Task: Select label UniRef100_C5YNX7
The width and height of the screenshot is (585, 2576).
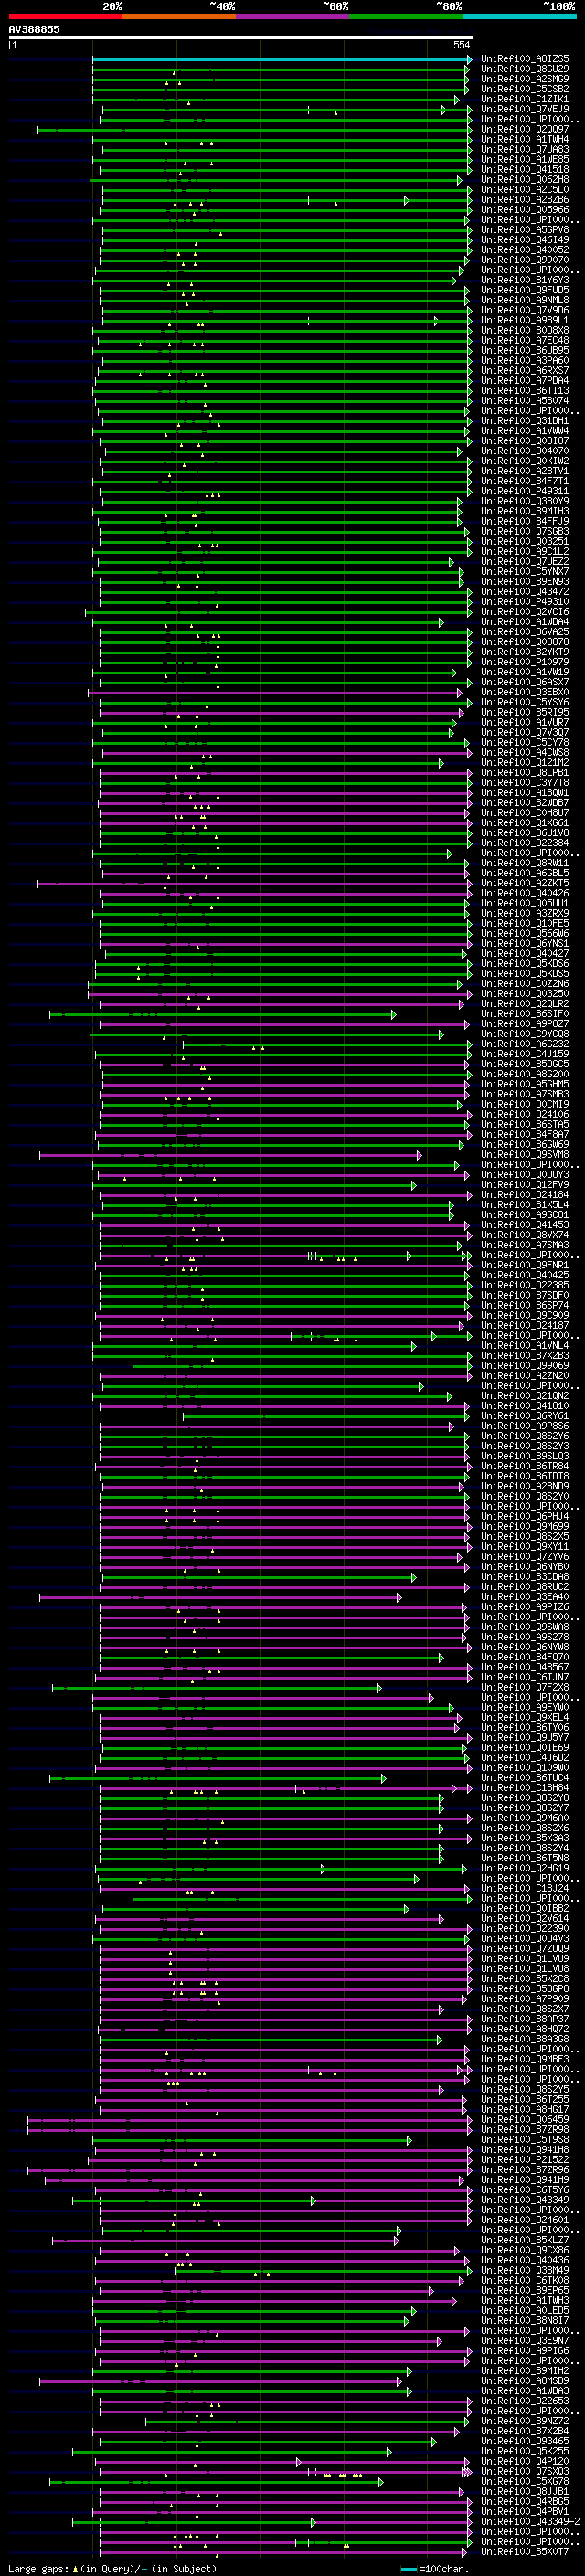Action: point(525,572)
